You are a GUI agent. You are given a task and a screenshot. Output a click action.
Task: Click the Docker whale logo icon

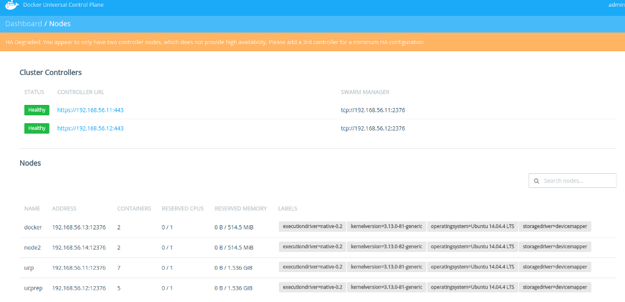coord(11,5)
